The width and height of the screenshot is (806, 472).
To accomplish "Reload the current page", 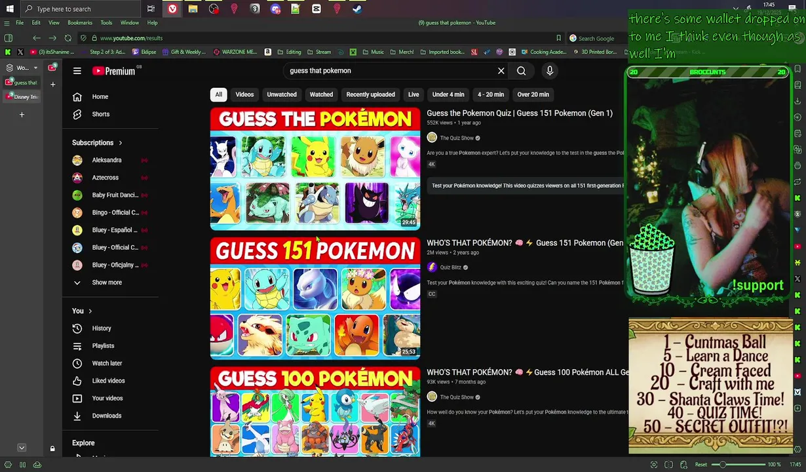I will tap(67, 38).
